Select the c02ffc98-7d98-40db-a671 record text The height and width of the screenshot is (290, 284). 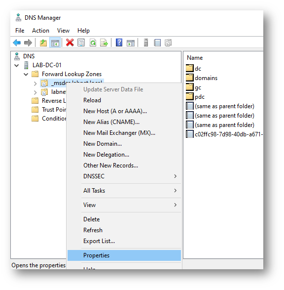[x=229, y=134]
